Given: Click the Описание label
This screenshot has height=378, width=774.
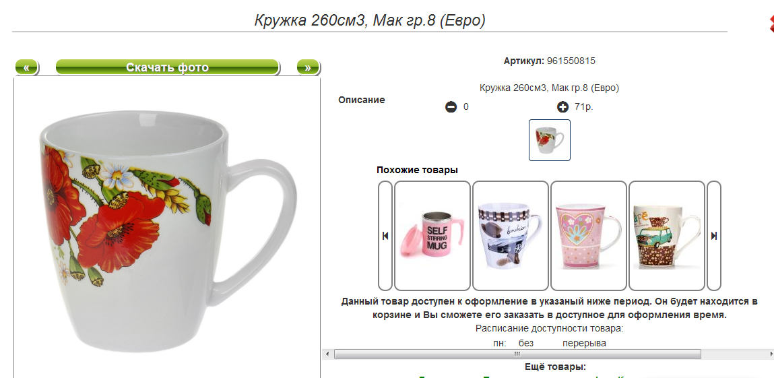Looking at the screenshot, I should tap(361, 100).
